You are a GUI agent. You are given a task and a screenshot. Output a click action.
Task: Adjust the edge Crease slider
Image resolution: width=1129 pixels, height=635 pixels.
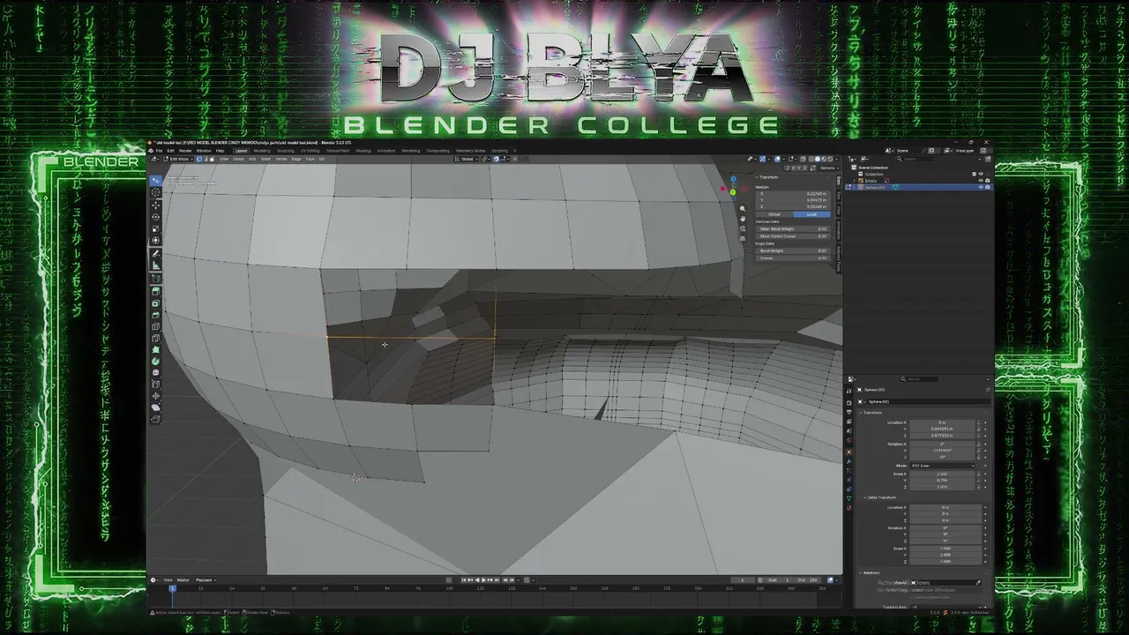[792, 258]
